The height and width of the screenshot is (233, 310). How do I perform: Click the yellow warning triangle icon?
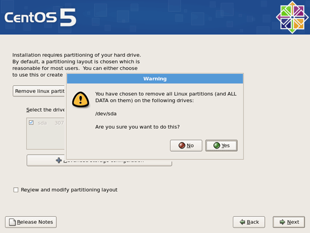pos(81,99)
